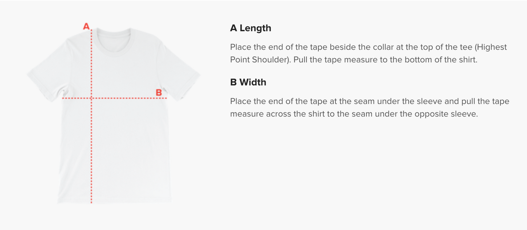
Task: Select the "B Width" heading
Action: [x=248, y=82]
